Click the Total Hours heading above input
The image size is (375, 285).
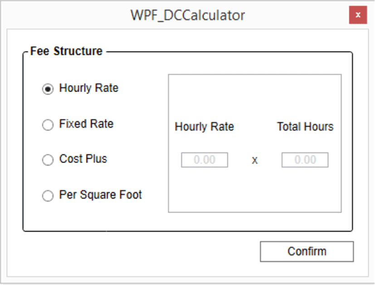(305, 127)
